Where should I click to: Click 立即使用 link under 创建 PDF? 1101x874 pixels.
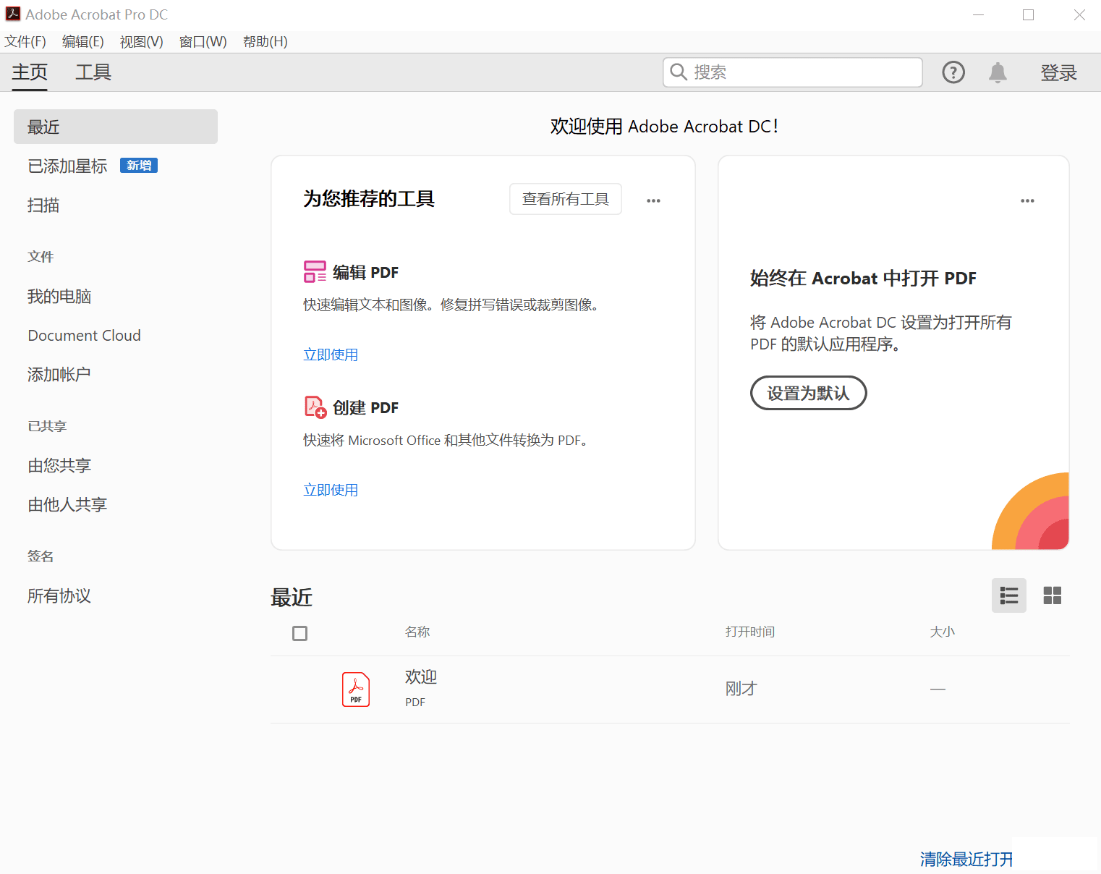(x=331, y=490)
